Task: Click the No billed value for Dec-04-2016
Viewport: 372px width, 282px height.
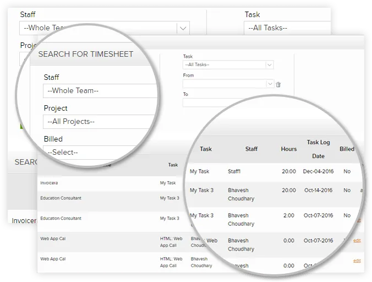Action: tap(347, 171)
